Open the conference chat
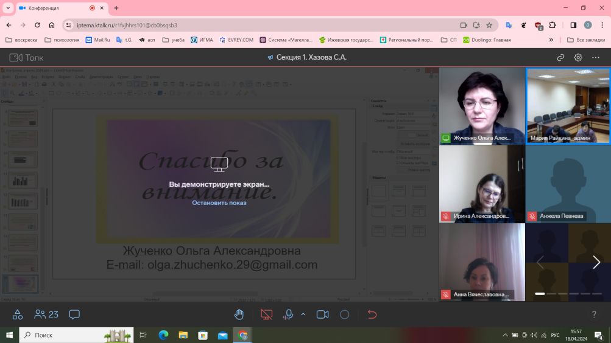 (74, 314)
